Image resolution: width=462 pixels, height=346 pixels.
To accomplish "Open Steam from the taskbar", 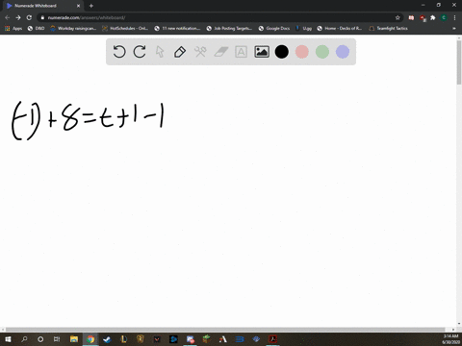I will coord(107,339).
